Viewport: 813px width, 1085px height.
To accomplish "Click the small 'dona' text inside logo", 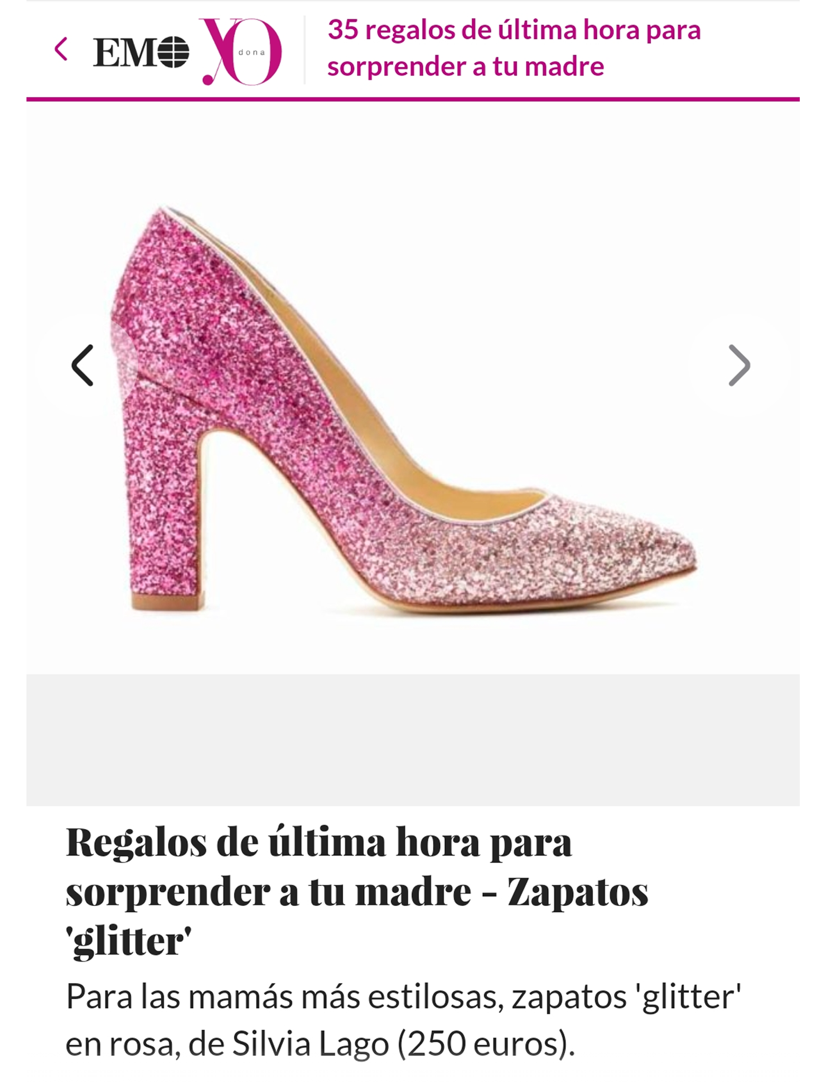I will click(x=251, y=52).
